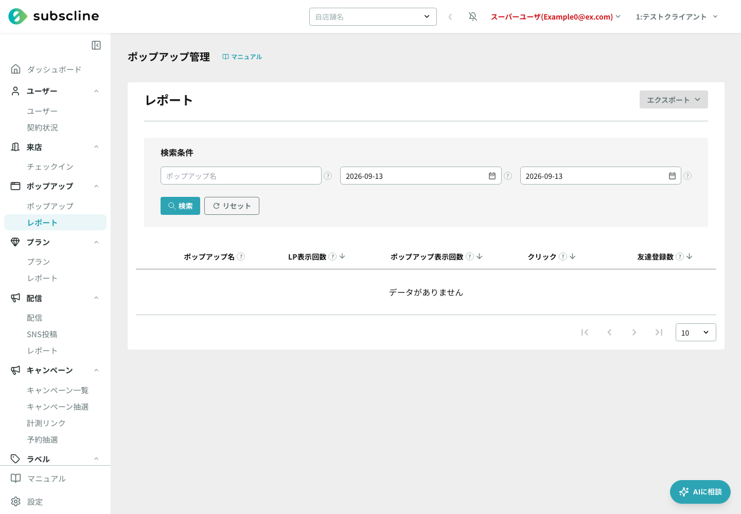Click the リセット reset button
Screen dimensions: 741x514
tap(232, 206)
